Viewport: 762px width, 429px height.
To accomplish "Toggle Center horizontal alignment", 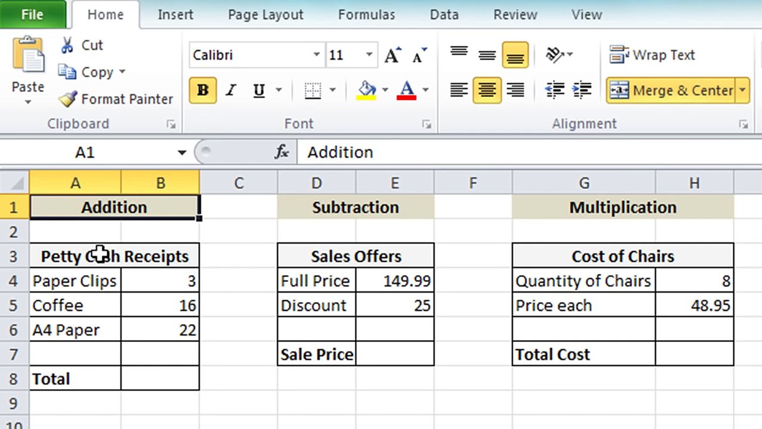I will click(x=487, y=91).
